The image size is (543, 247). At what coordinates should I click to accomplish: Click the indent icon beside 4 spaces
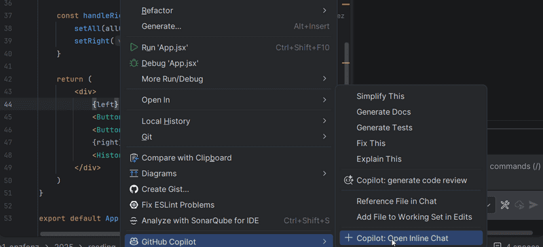[x=497, y=245]
